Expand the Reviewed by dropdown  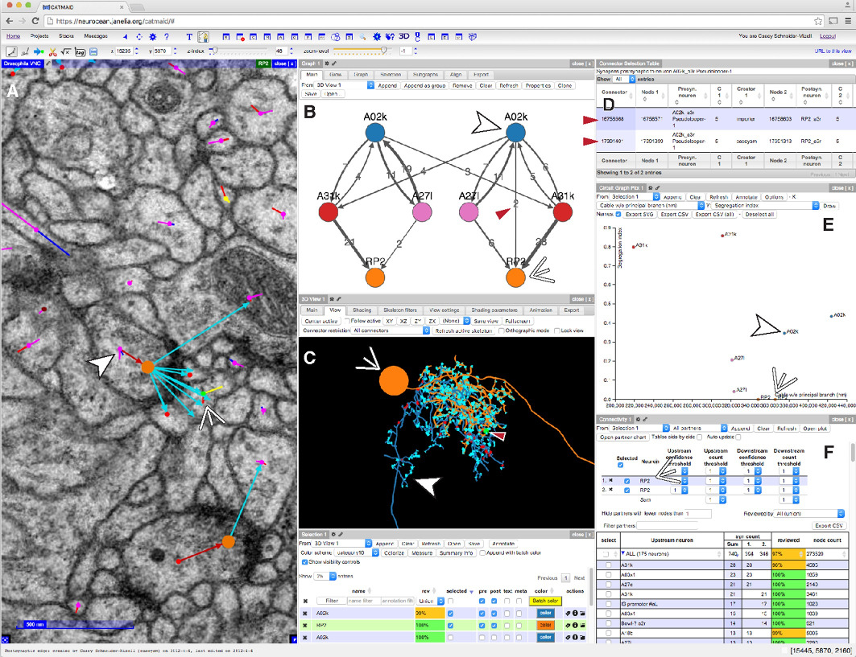pyautogui.click(x=804, y=513)
